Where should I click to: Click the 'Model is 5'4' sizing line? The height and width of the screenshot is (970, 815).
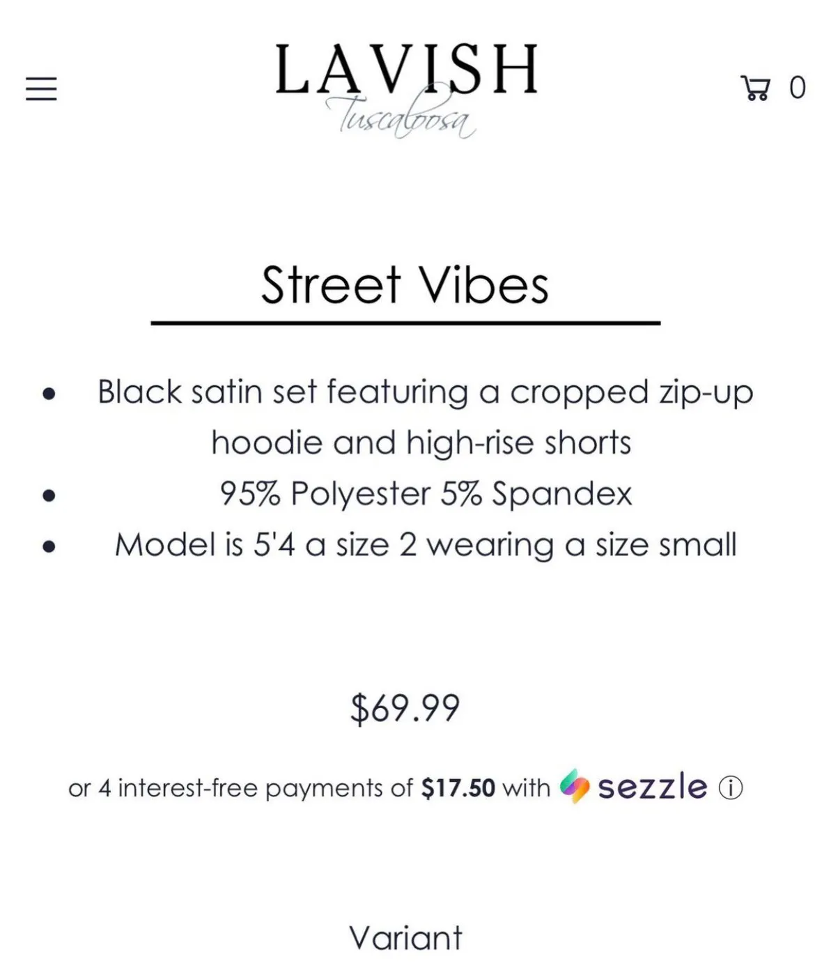coord(426,545)
